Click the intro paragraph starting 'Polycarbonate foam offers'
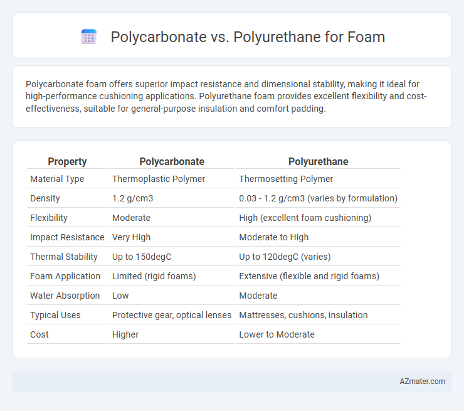The width and height of the screenshot is (464, 411). click(x=226, y=96)
